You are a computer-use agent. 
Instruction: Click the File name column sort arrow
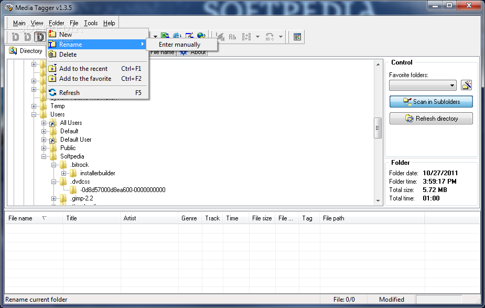click(44, 218)
